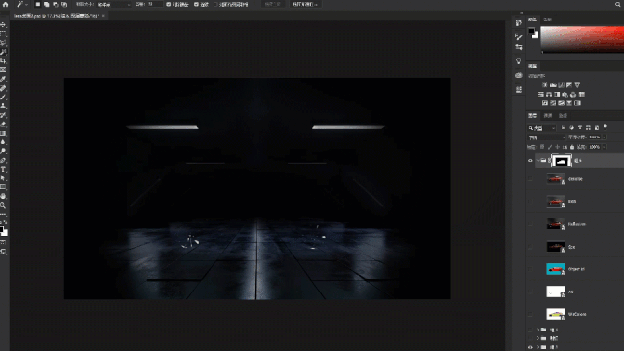Select the Move tool at toolbar top
The image size is (624, 351).
tap(3, 25)
